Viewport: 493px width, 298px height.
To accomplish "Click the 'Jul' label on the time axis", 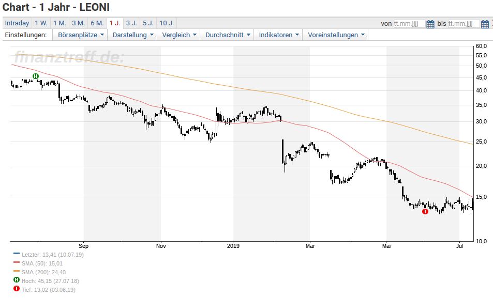I will coord(460,246).
